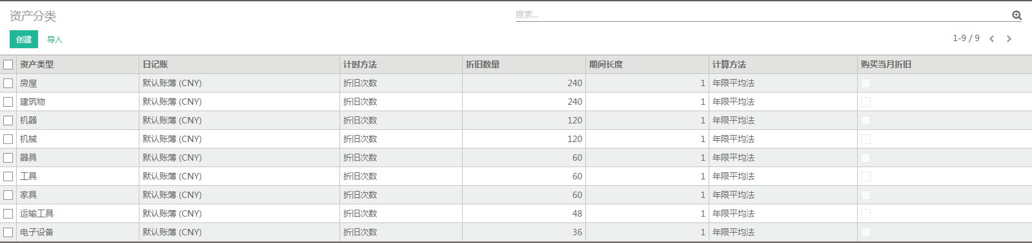
Task: Sort by 日记账 column header
Action: click(x=156, y=64)
